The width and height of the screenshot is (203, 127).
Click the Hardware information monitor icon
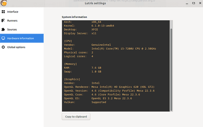click(3, 38)
